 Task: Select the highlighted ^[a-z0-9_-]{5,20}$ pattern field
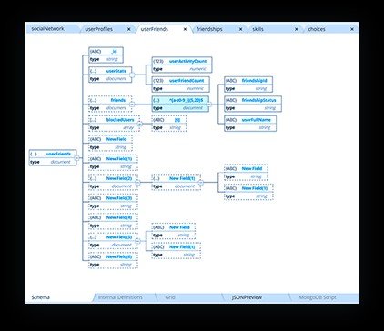coord(180,104)
